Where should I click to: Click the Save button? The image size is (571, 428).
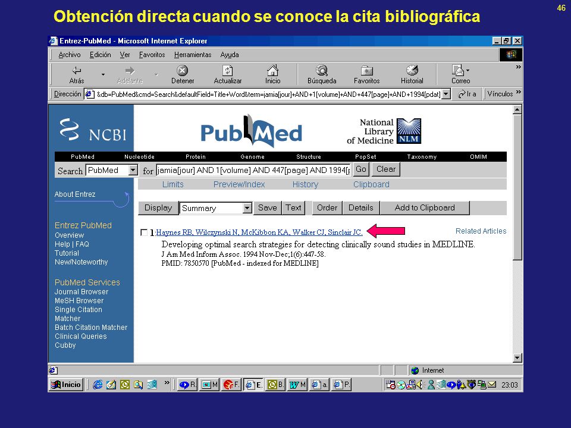point(267,208)
